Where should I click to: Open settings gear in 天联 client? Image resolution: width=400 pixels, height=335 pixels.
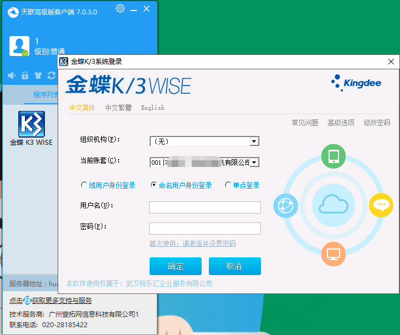pos(120,8)
